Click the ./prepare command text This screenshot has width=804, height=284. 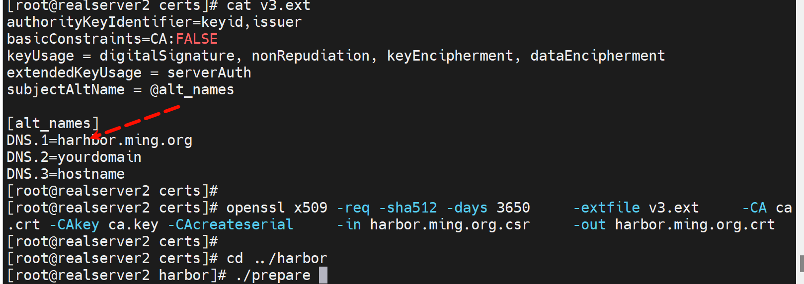coord(273,275)
